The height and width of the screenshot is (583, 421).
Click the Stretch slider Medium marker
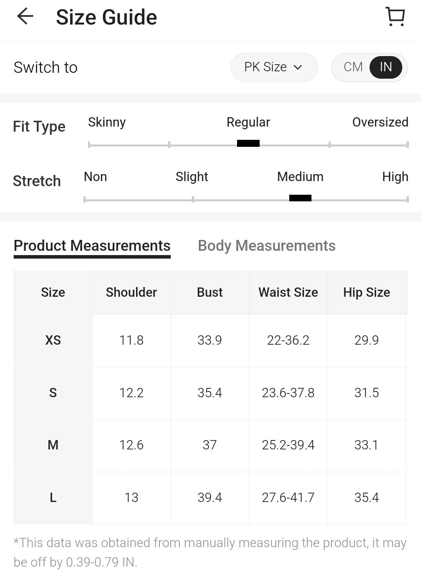(300, 198)
